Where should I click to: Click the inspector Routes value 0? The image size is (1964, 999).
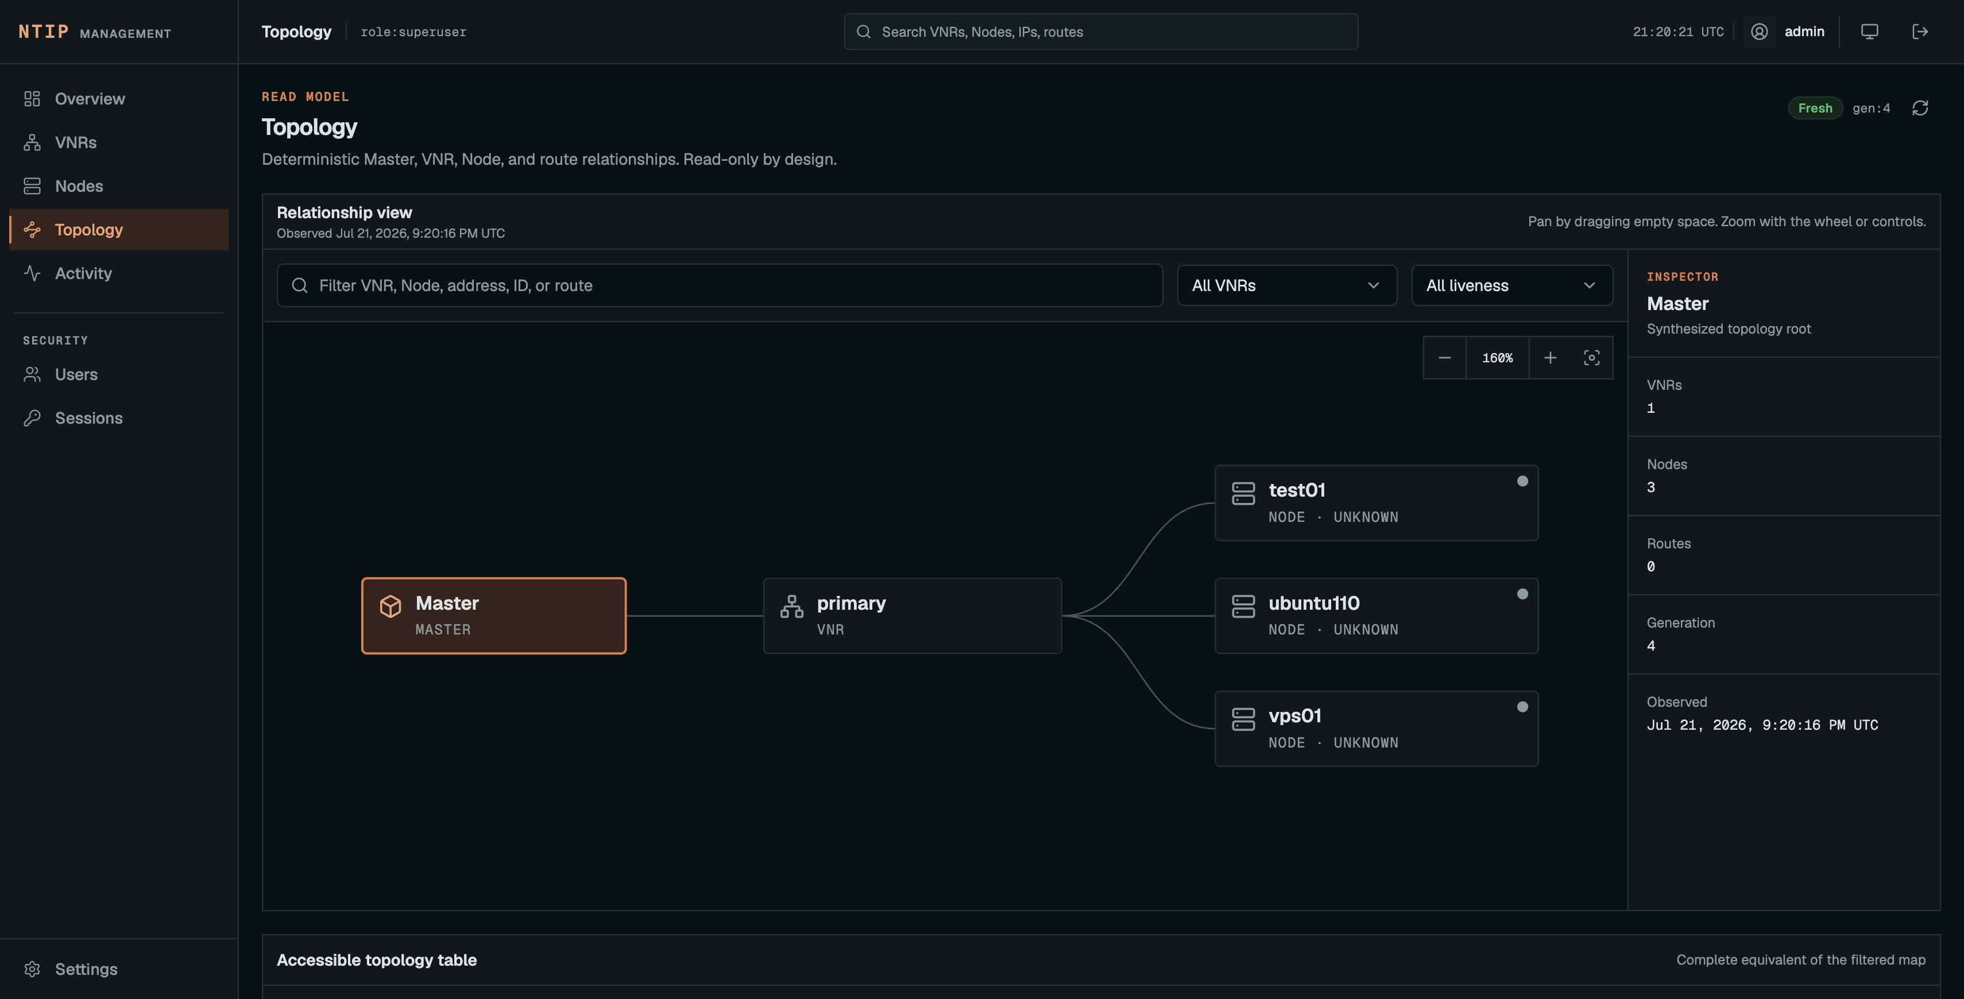point(1650,567)
